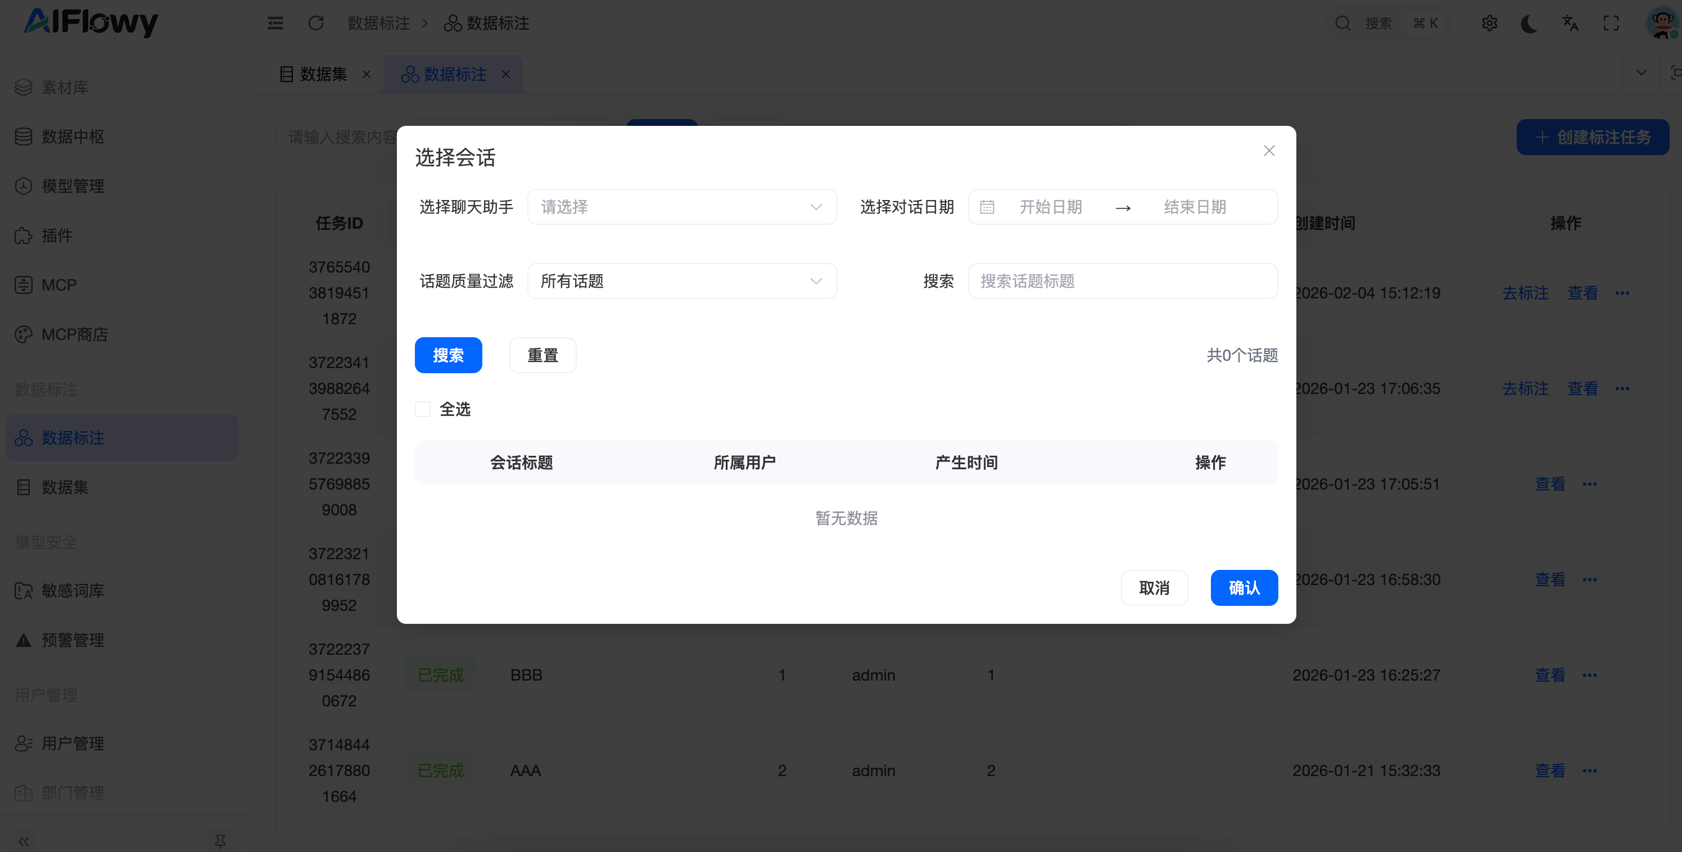The width and height of the screenshot is (1682, 852).
Task: Click the 搜索话题标题 input field
Action: click(1122, 282)
